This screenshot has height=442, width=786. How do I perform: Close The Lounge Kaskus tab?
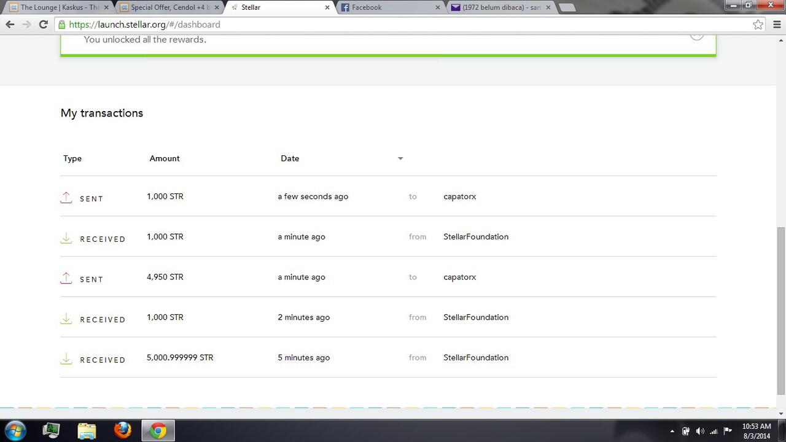click(106, 7)
